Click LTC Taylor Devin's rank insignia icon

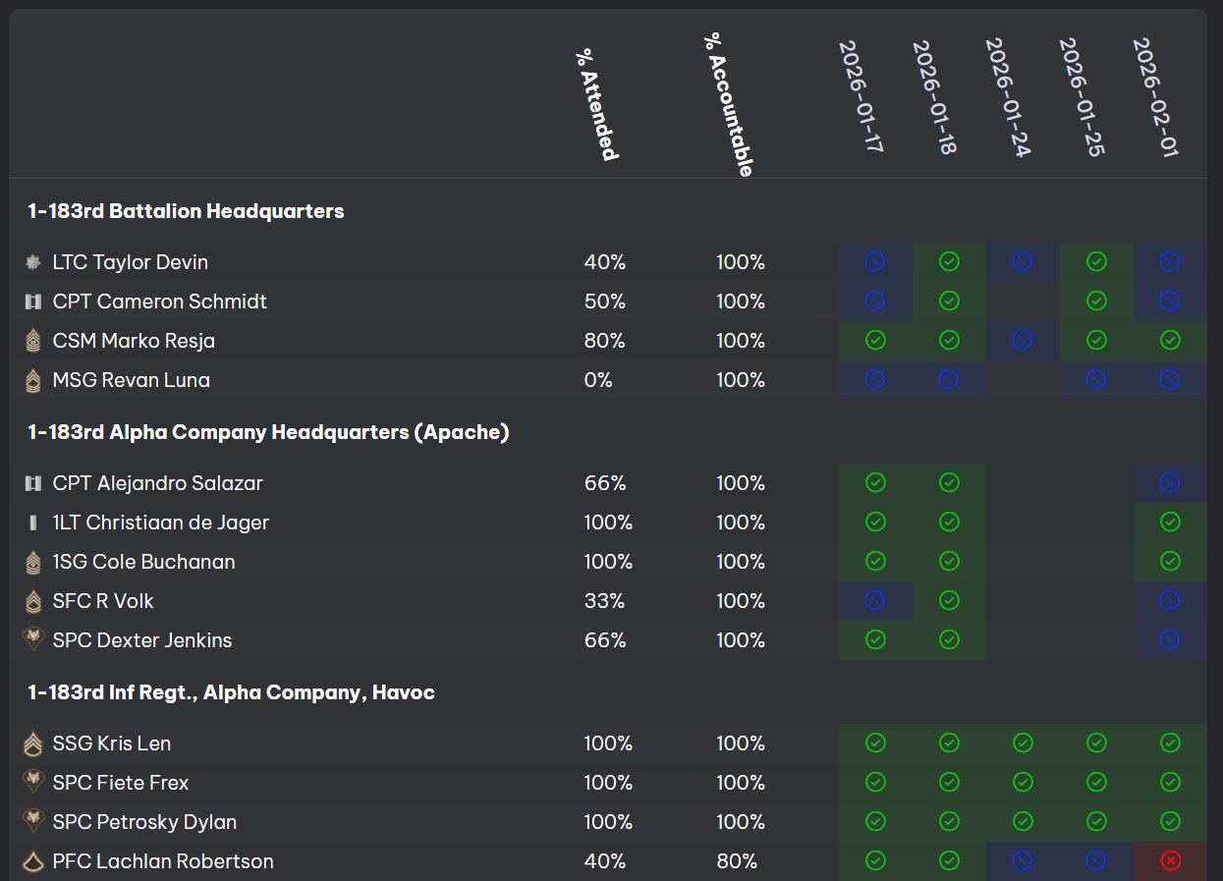(x=33, y=262)
